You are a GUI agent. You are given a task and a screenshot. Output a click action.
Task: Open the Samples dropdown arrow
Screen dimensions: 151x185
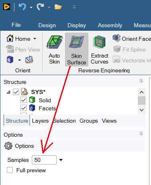pyautogui.click(x=61, y=160)
